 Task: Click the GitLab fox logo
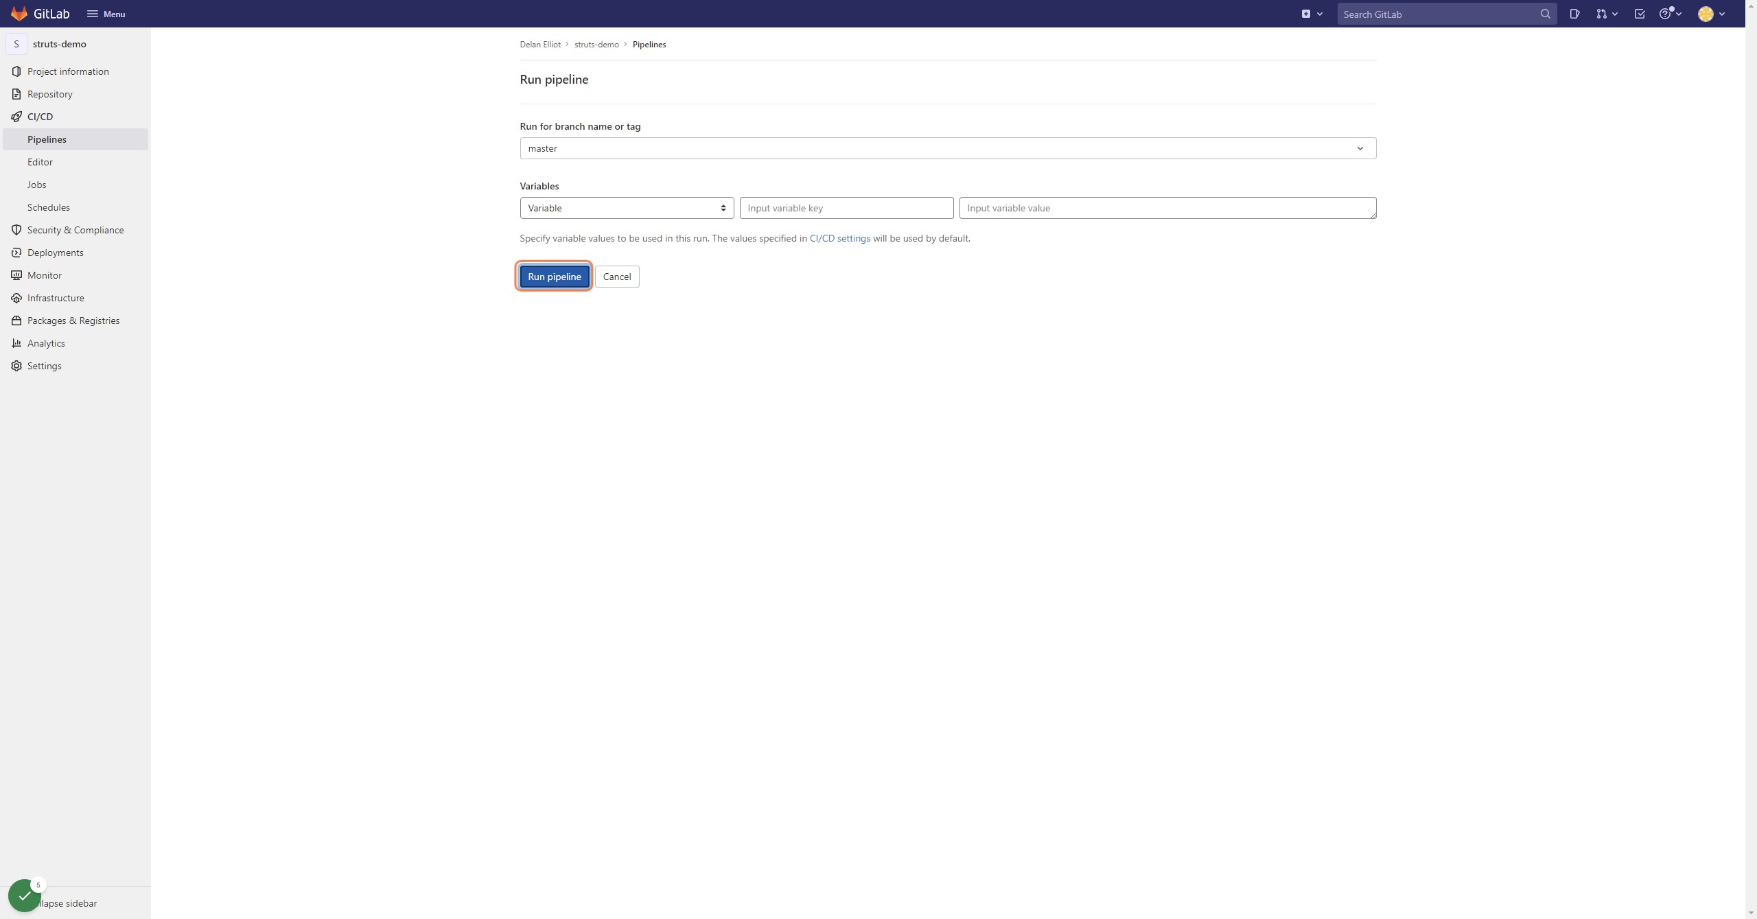pyautogui.click(x=19, y=14)
